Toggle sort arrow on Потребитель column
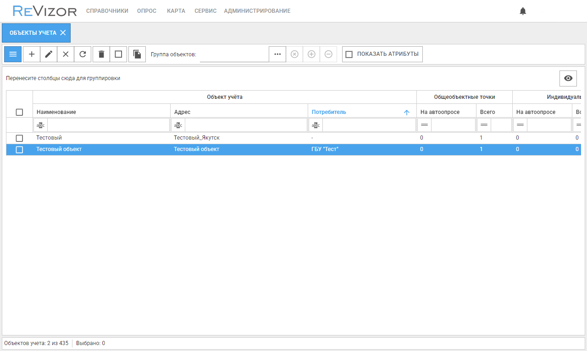 pos(406,112)
